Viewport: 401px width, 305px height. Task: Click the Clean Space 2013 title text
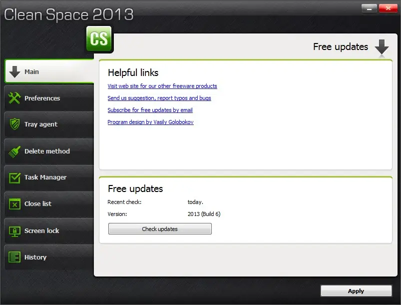point(68,14)
